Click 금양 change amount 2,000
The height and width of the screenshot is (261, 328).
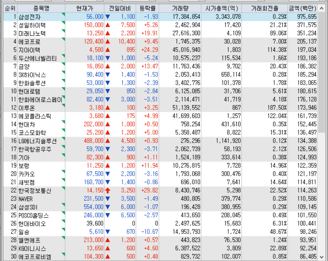(x=128, y=67)
